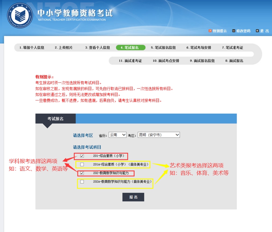Click the 修改密码 icon in header
The width and height of the screenshot is (272, 232).
pos(234,31)
